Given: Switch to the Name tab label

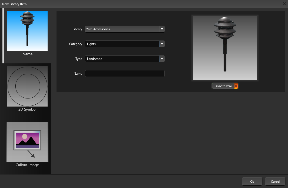Looking at the screenshot, I should point(27,54).
